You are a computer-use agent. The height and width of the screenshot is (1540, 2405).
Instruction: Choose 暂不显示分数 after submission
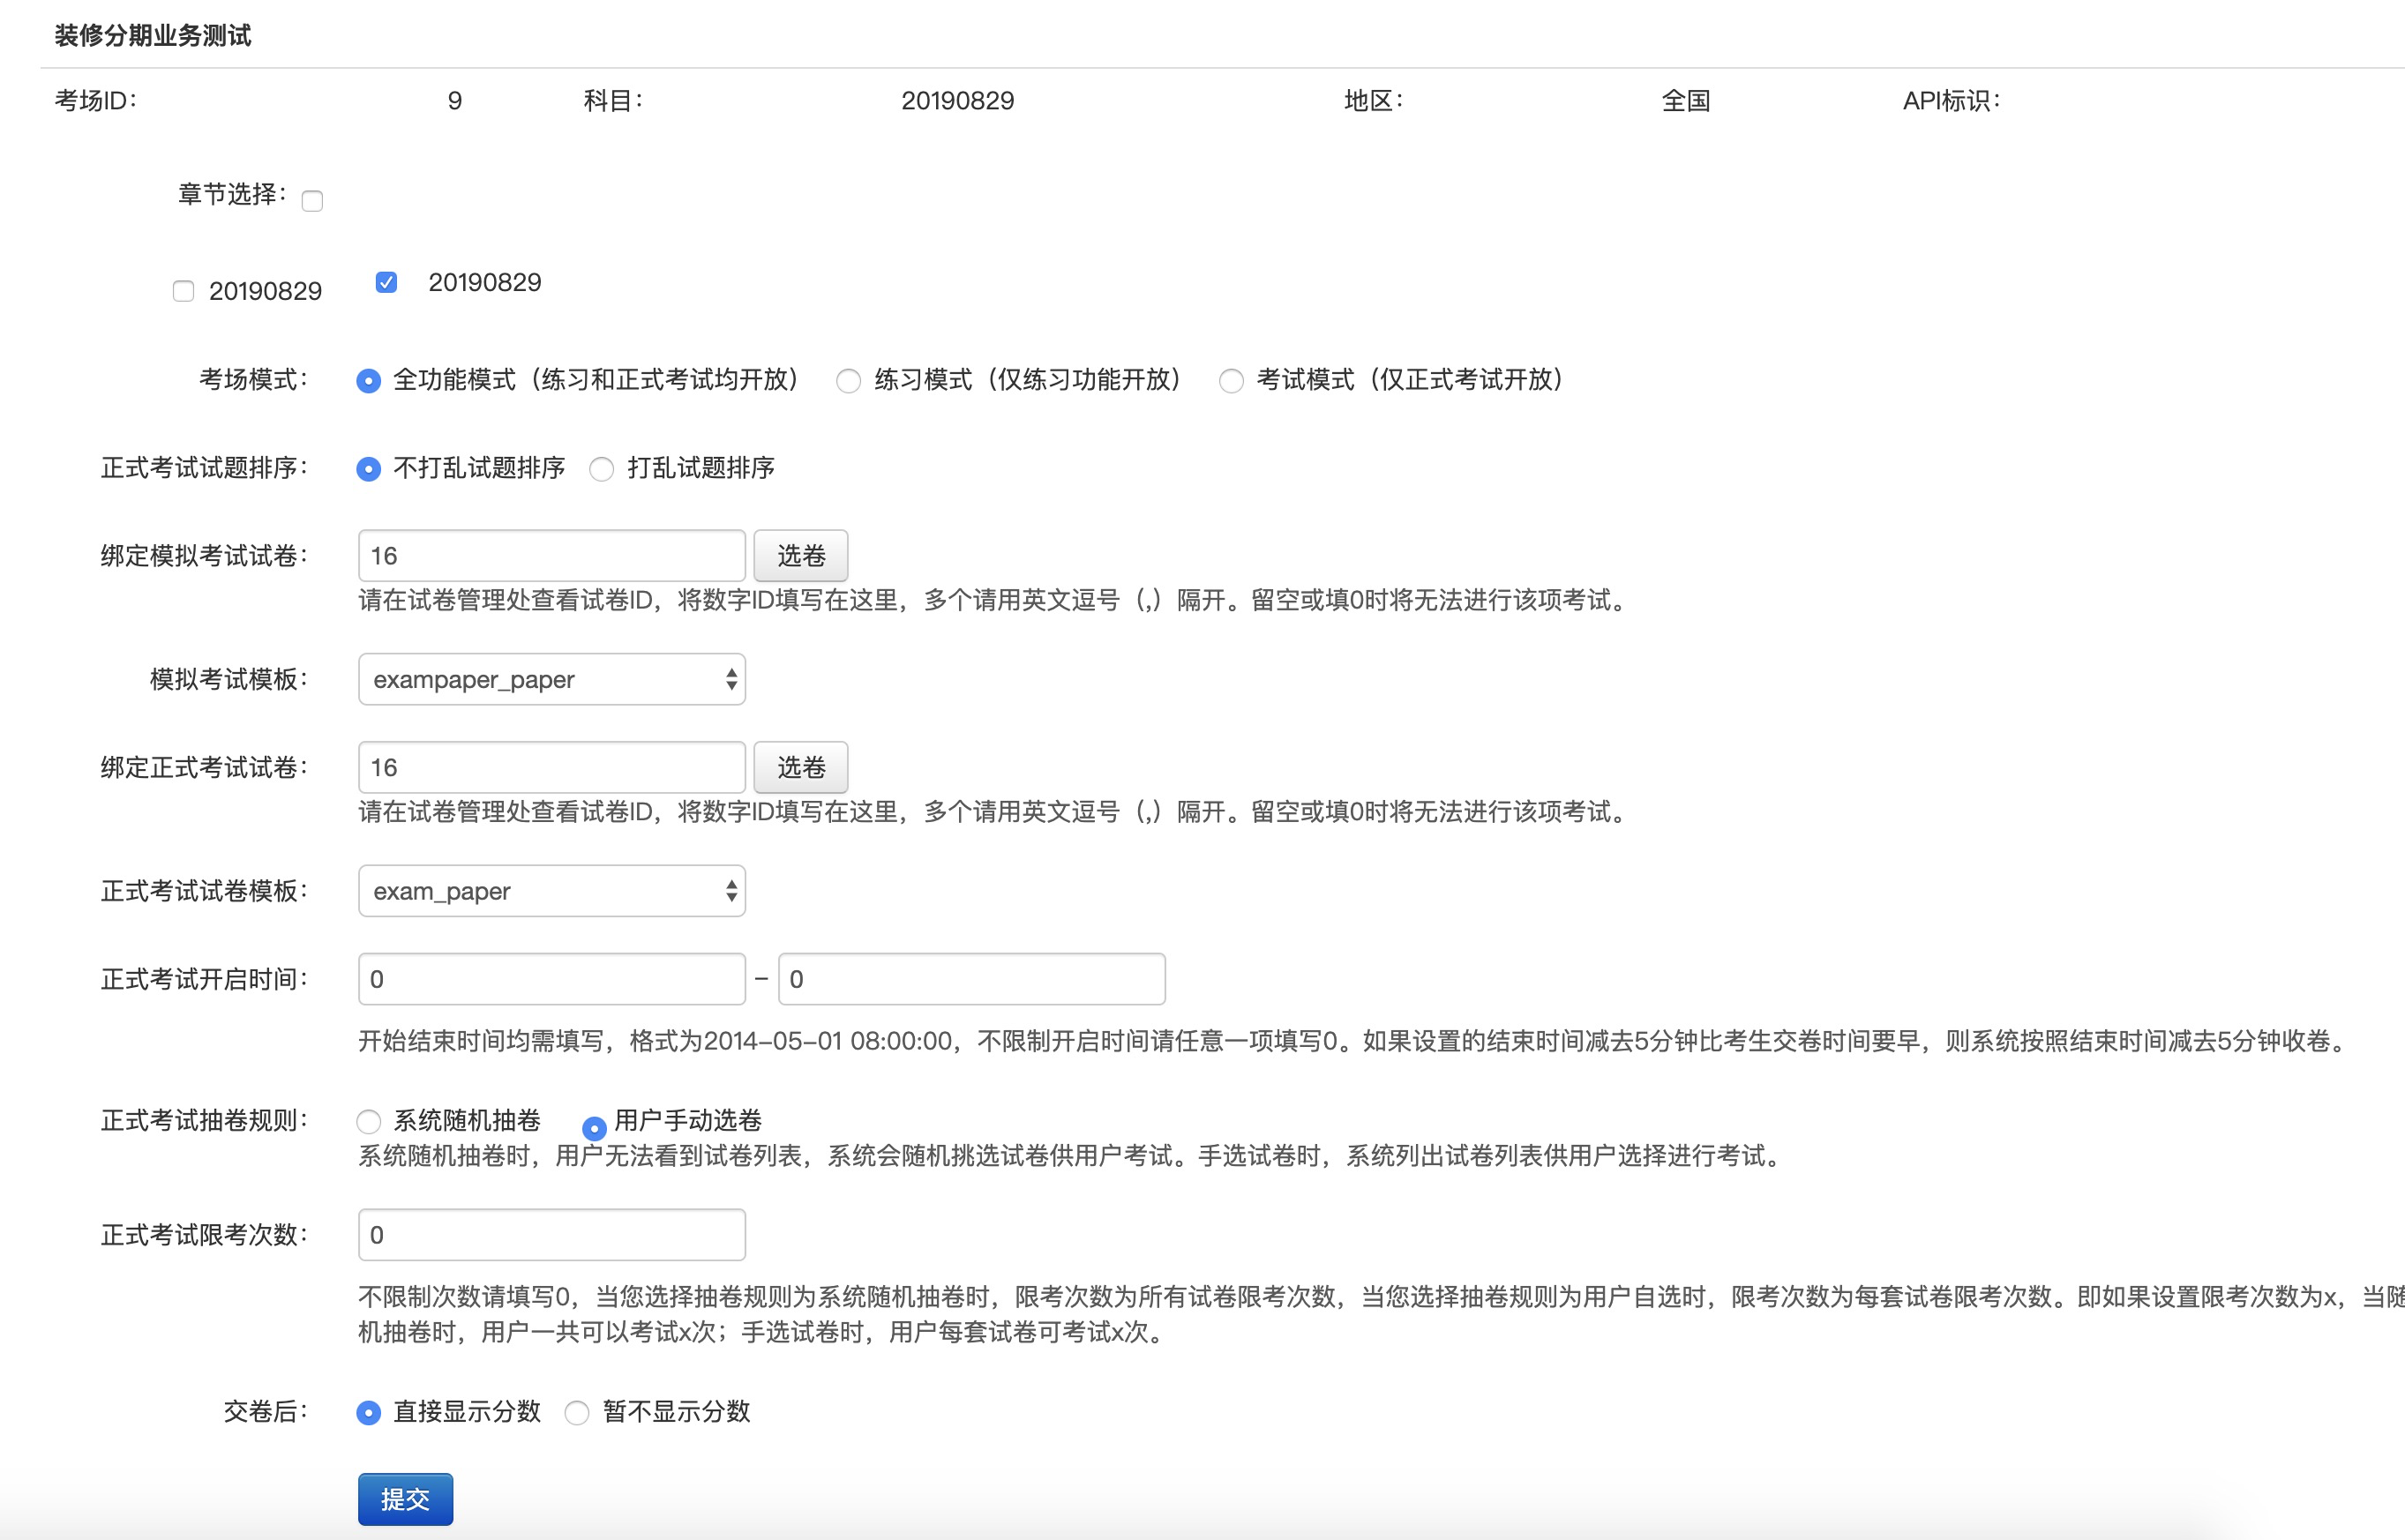pyautogui.click(x=577, y=1413)
